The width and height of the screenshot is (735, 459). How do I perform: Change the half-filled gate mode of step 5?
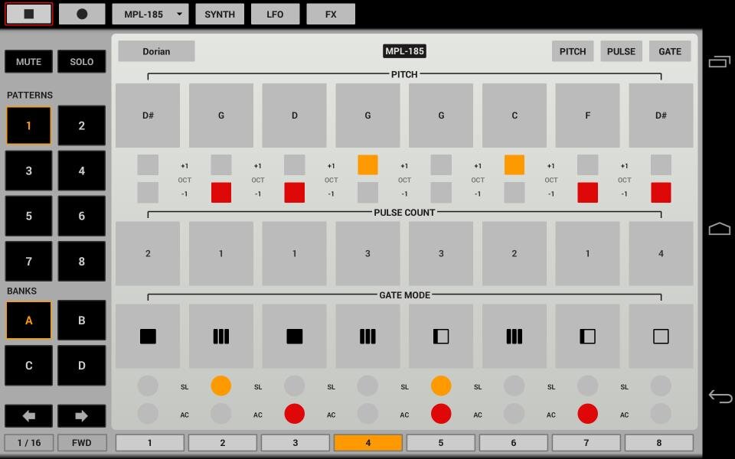click(441, 336)
